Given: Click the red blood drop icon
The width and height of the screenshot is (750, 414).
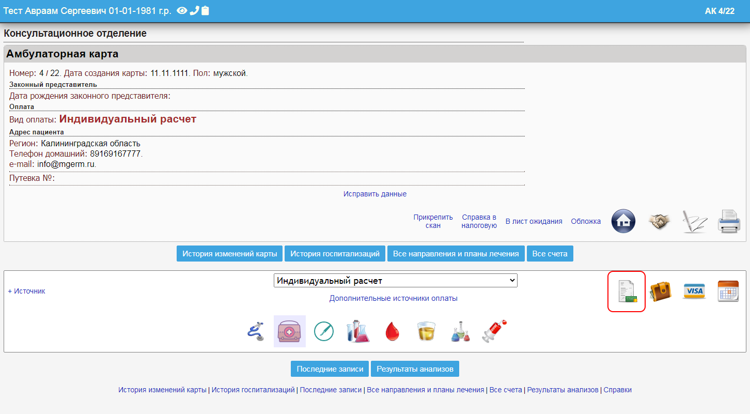Looking at the screenshot, I should click(x=393, y=331).
